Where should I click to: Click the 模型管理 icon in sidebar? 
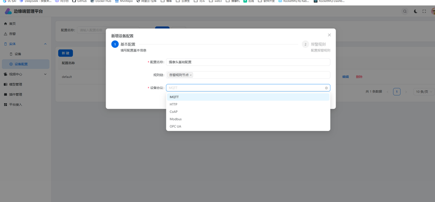coord(5,84)
